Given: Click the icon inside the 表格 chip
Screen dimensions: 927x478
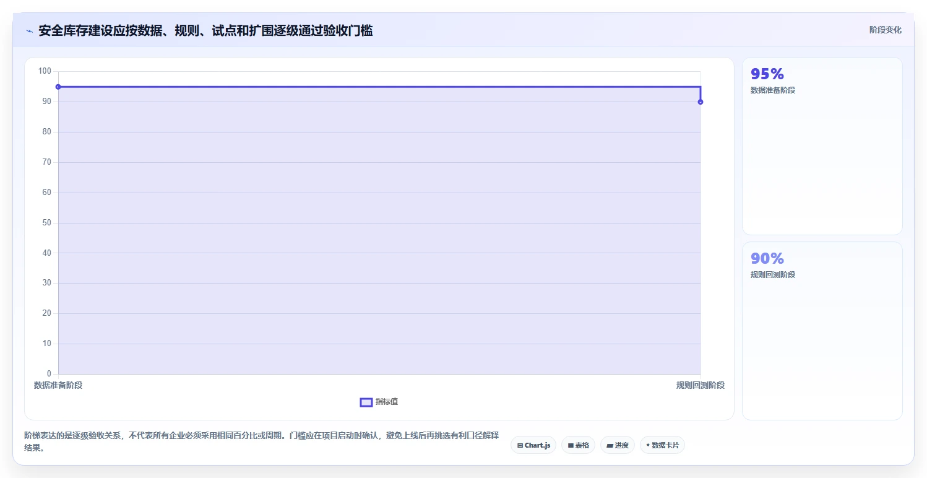Looking at the screenshot, I should pyautogui.click(x=571, y=445).
